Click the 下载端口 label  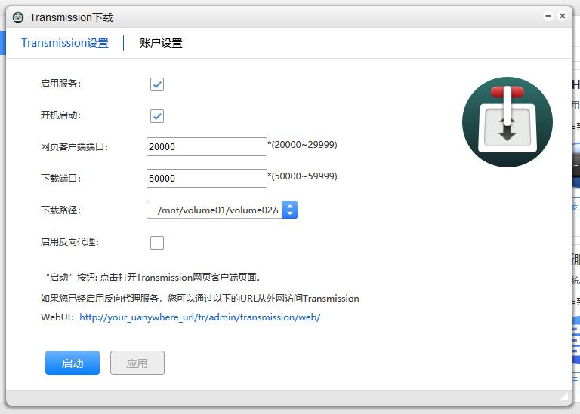coord(60,179)
